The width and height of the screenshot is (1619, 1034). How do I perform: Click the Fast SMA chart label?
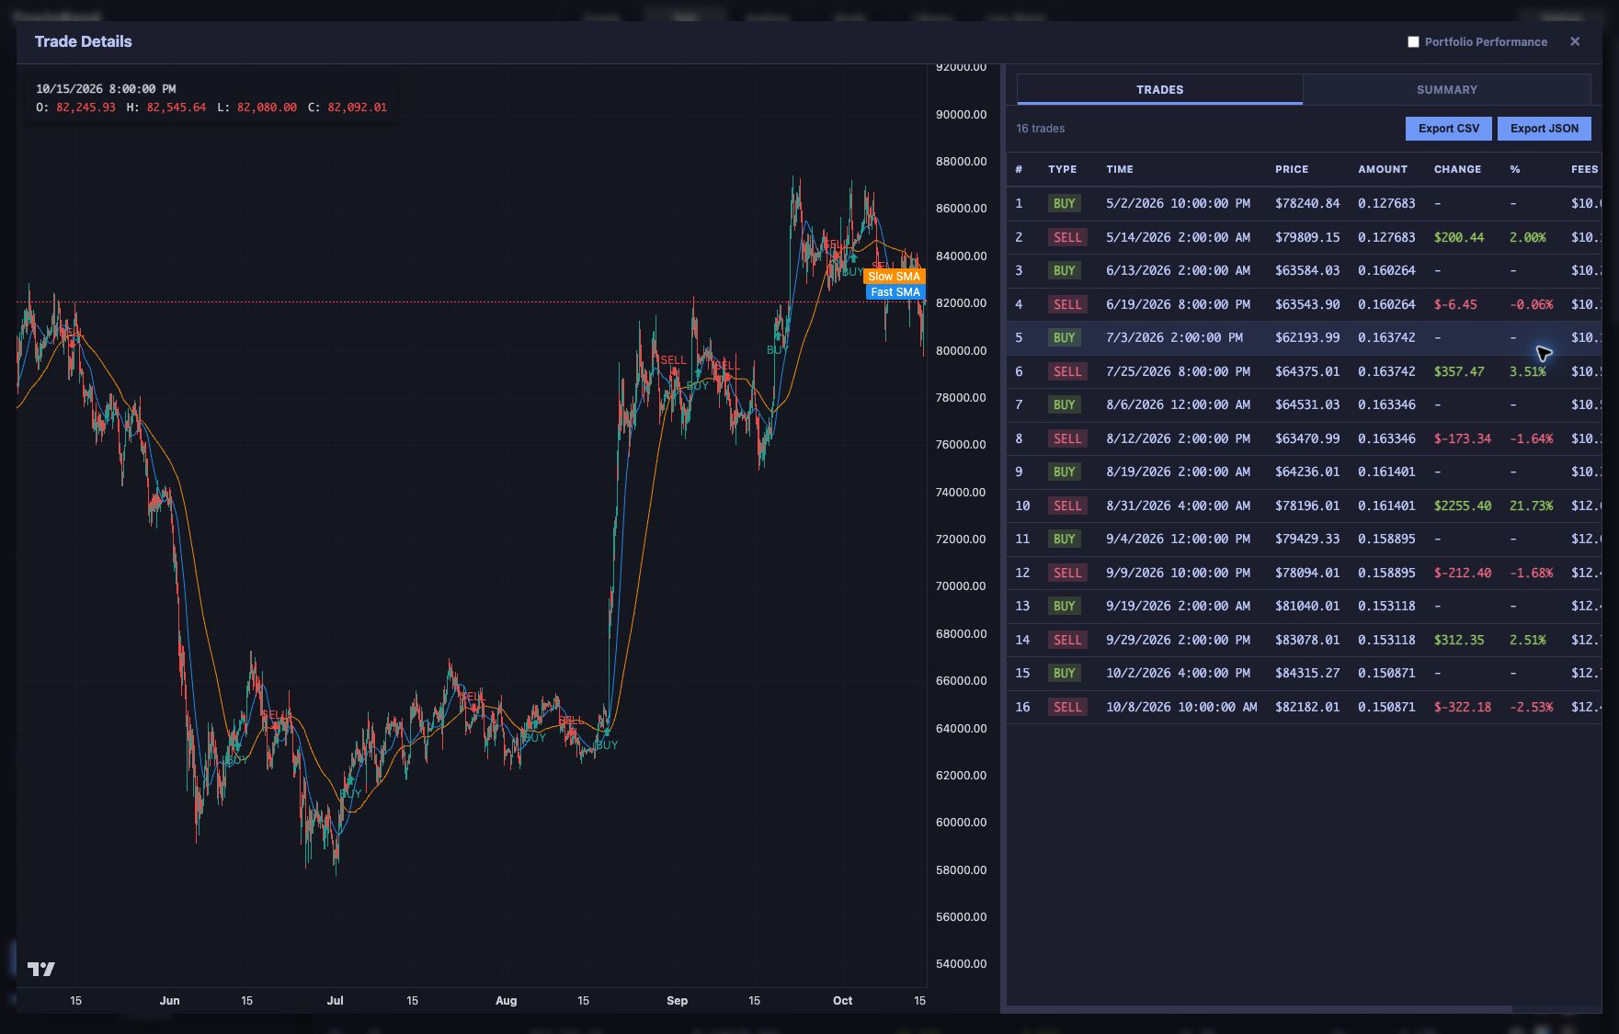point(895,292)
